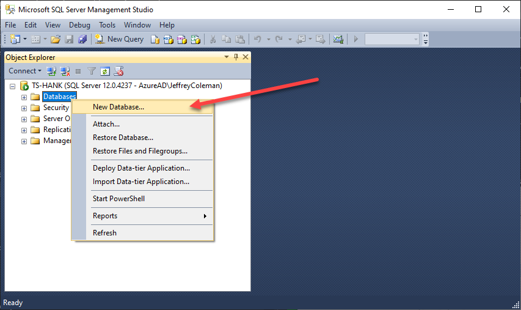Choose Restore Database from context menu
The width and height of the screenshot is (521, 310).
pyautogui.click(x=142, y=138)
